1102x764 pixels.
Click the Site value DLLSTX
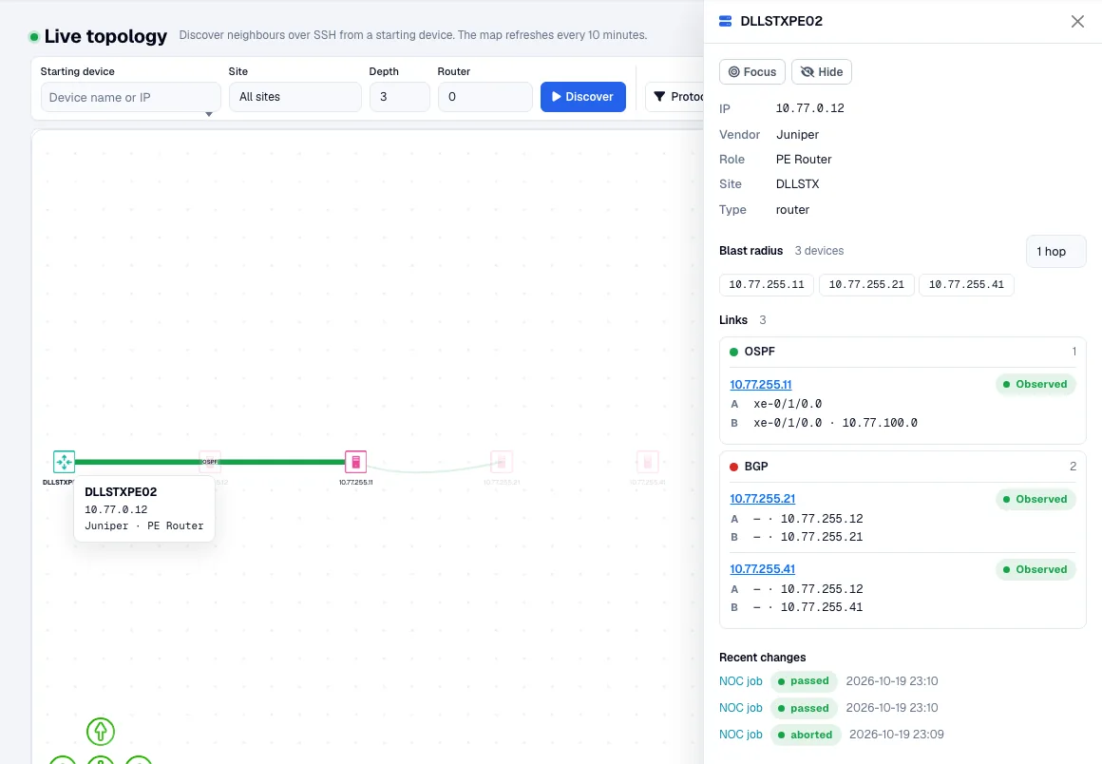pos(798,184)
